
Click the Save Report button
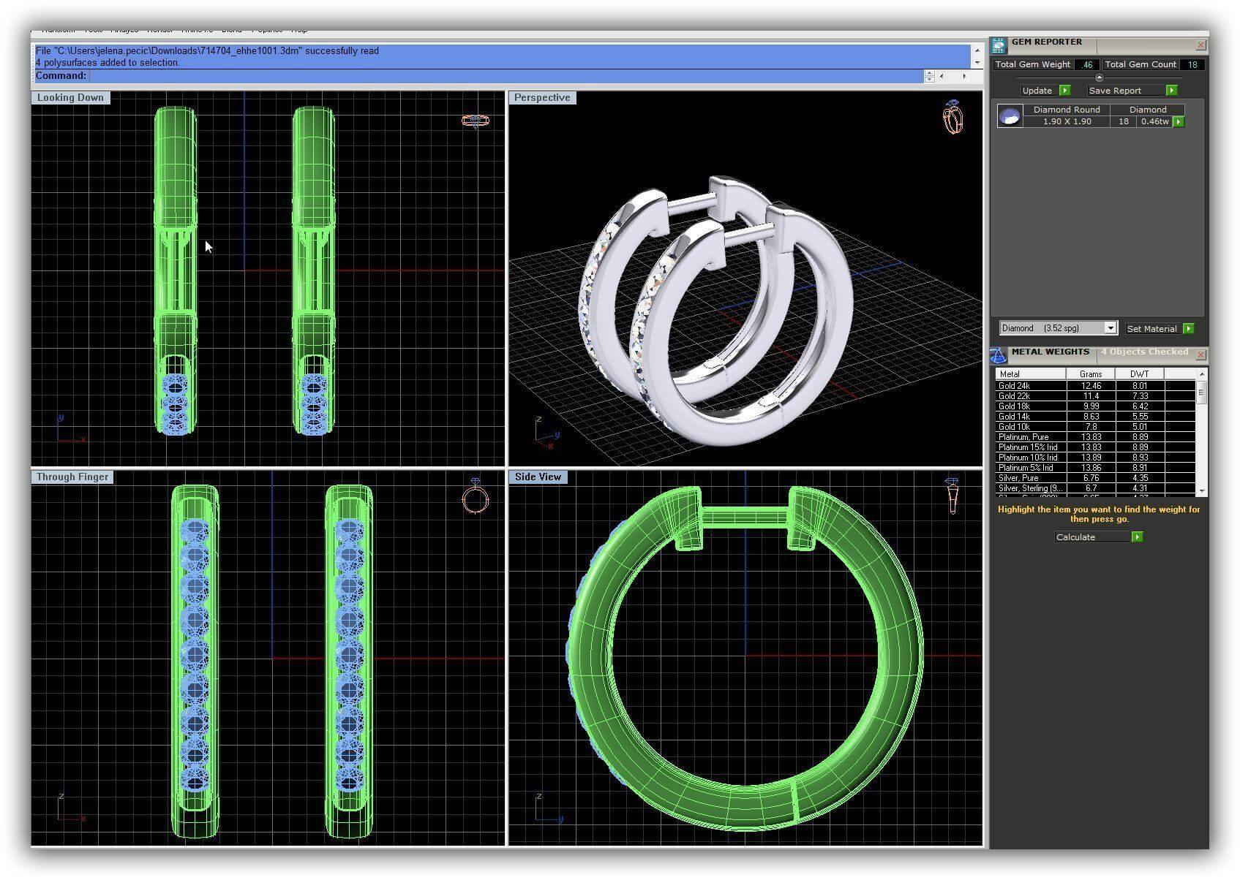click(1132, 91)
